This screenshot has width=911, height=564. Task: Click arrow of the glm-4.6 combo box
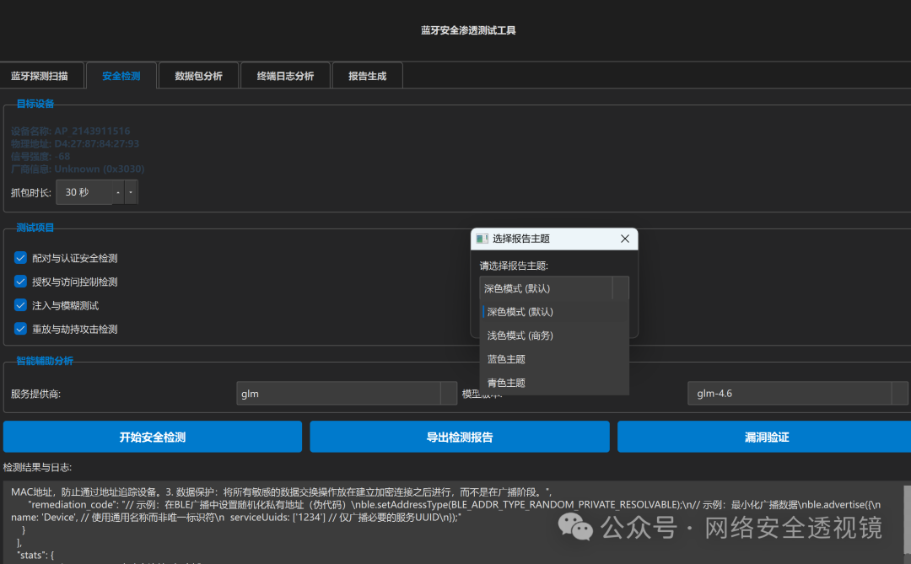(x=899, y=393)
